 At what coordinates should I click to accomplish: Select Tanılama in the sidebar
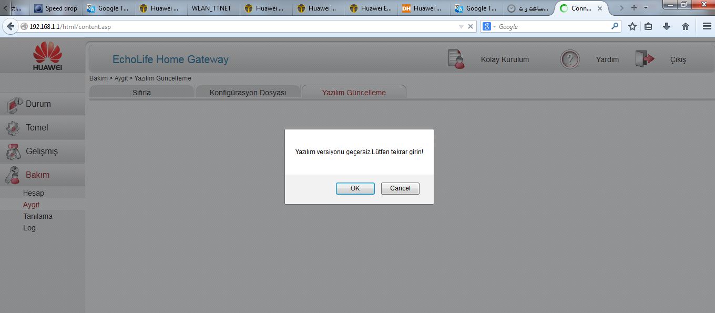click(x=38, y=216)
